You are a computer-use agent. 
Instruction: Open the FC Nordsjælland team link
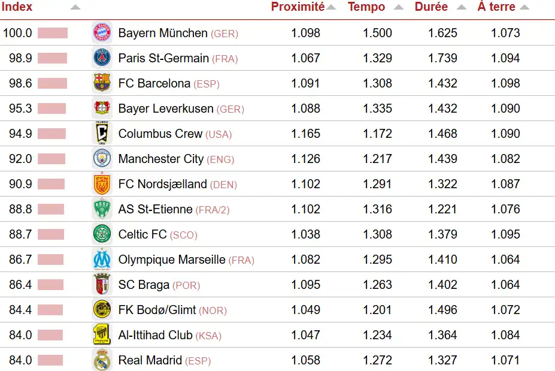162,184
